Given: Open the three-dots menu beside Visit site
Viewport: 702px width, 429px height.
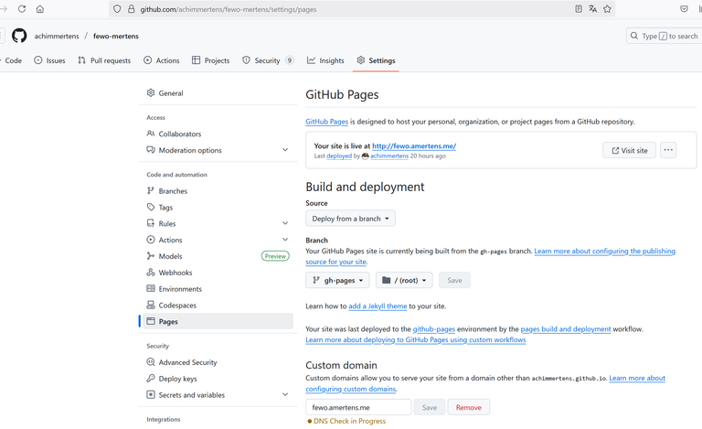Looking at the screenshot, I should [668, 150].
